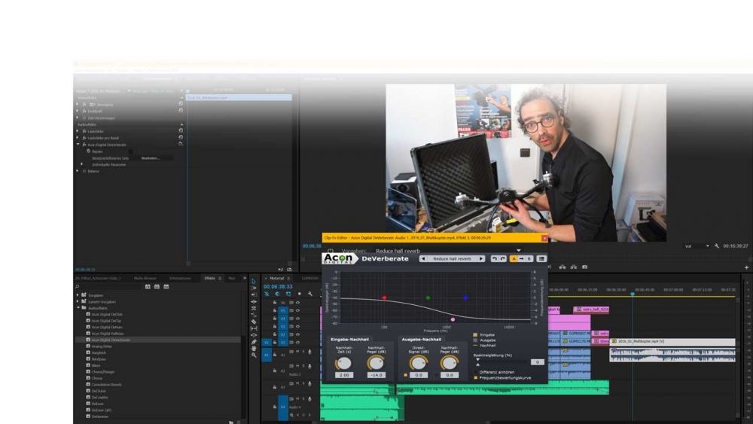Expand the Lautstärke audio effect
The width and height of the screenshot is (753, 424).
click(x=78, y=131)
